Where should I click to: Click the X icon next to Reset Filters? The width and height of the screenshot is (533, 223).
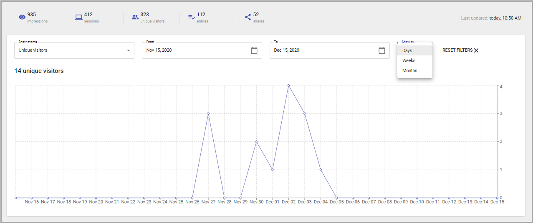pyautogui.click(x=476, y=50)
